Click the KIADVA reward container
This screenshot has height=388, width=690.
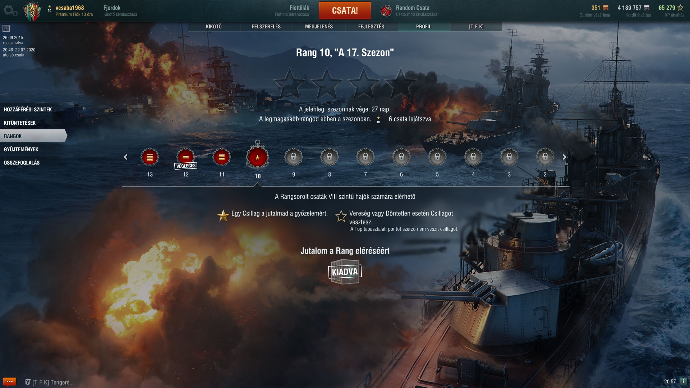(345, 272)
